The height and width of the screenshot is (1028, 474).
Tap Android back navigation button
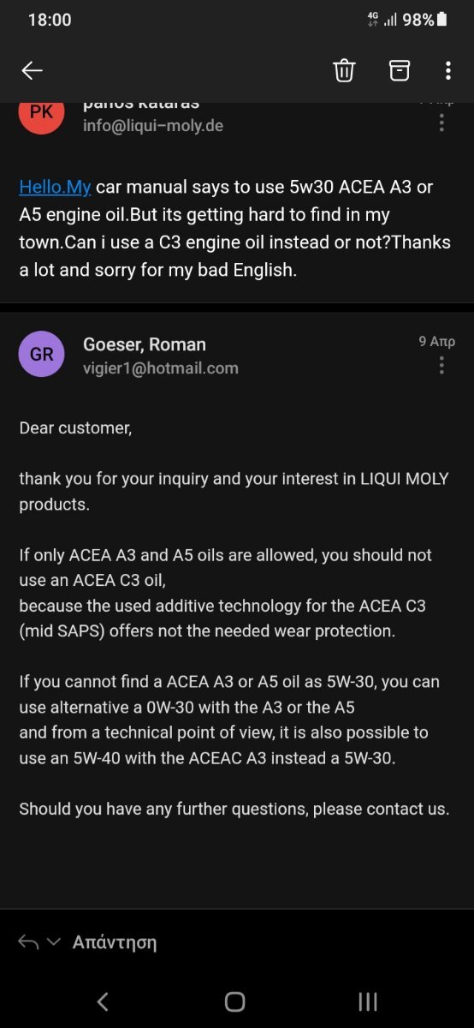click(x=103, y=1001)
